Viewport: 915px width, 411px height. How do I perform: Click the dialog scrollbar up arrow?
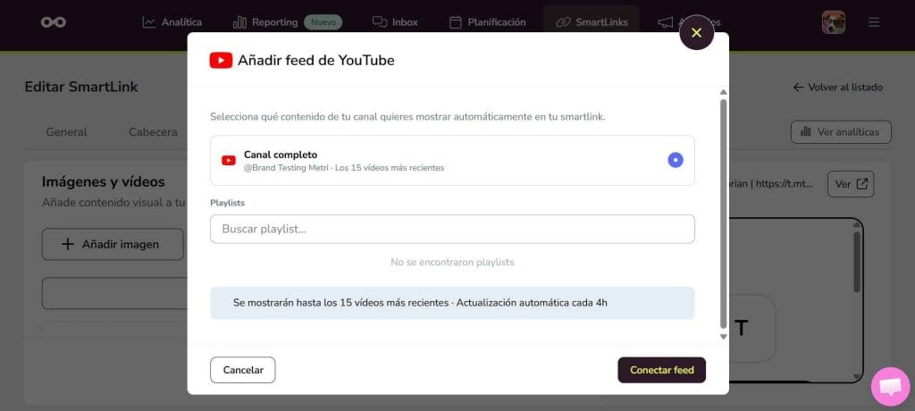coord(724,92)
